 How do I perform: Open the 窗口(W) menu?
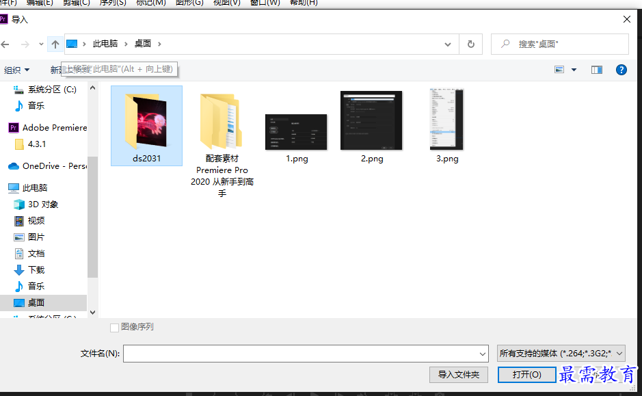265,3
